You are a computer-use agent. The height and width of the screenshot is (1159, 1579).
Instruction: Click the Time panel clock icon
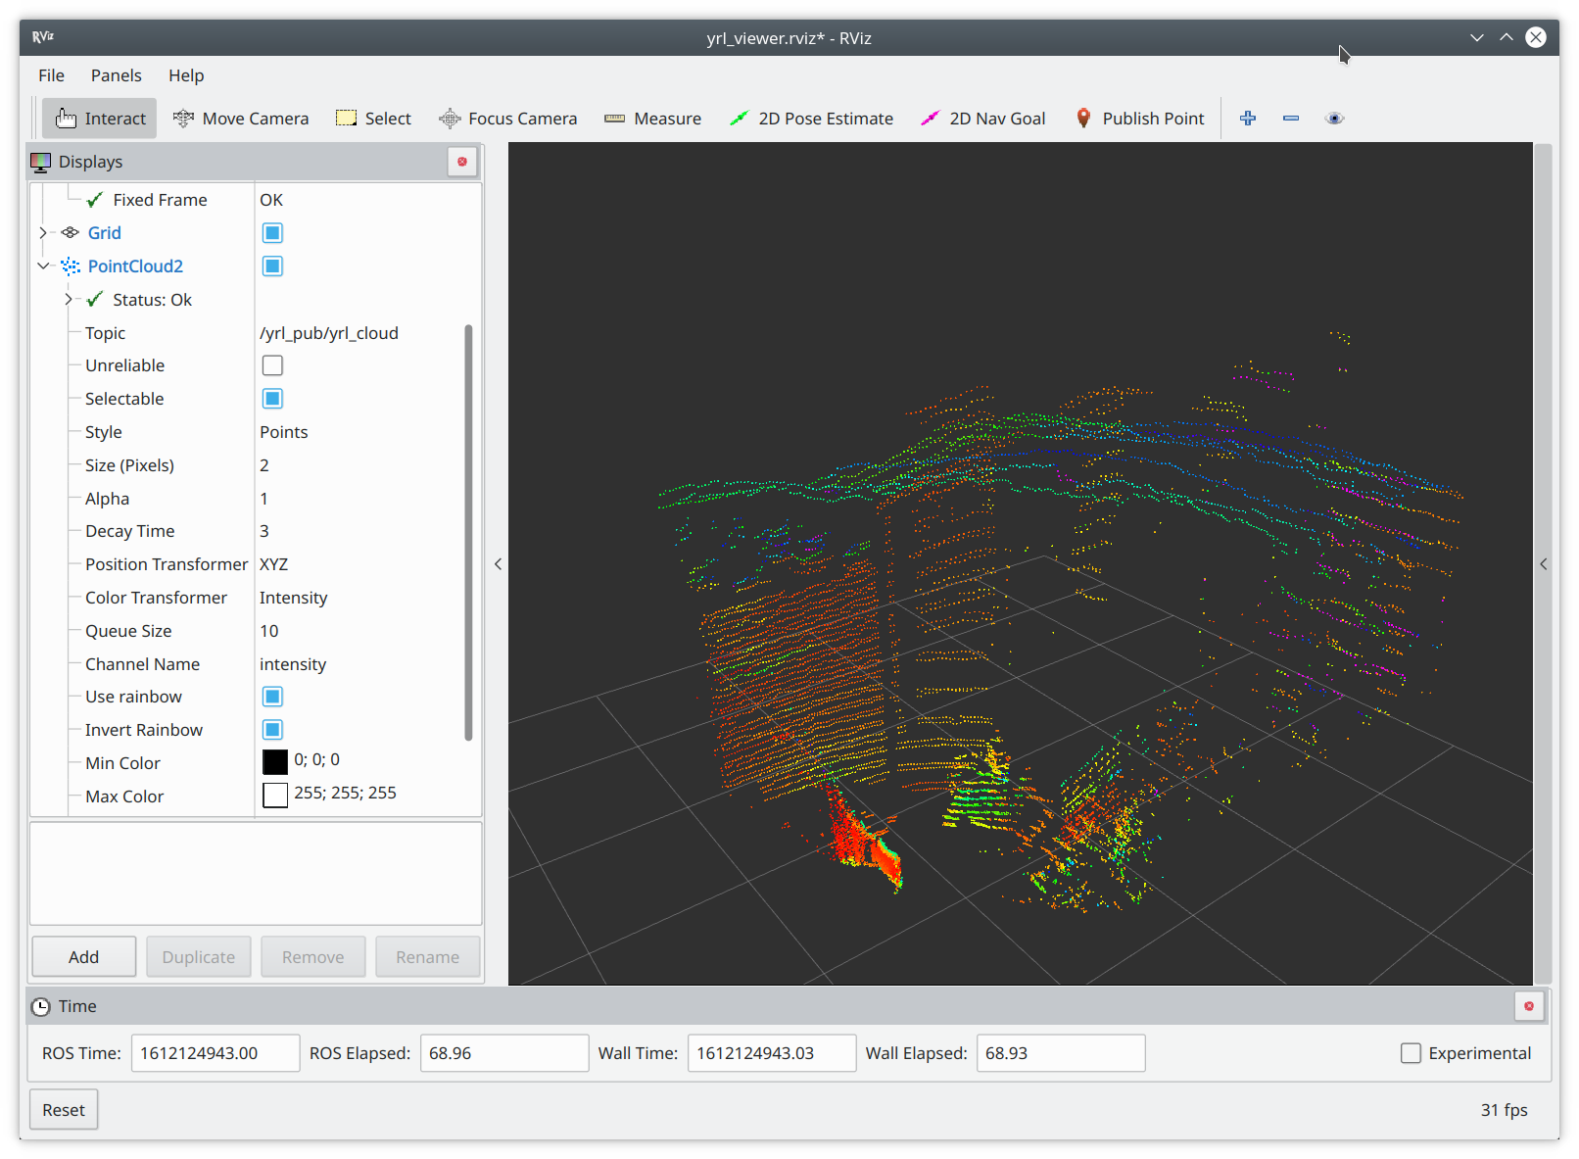40,1006
